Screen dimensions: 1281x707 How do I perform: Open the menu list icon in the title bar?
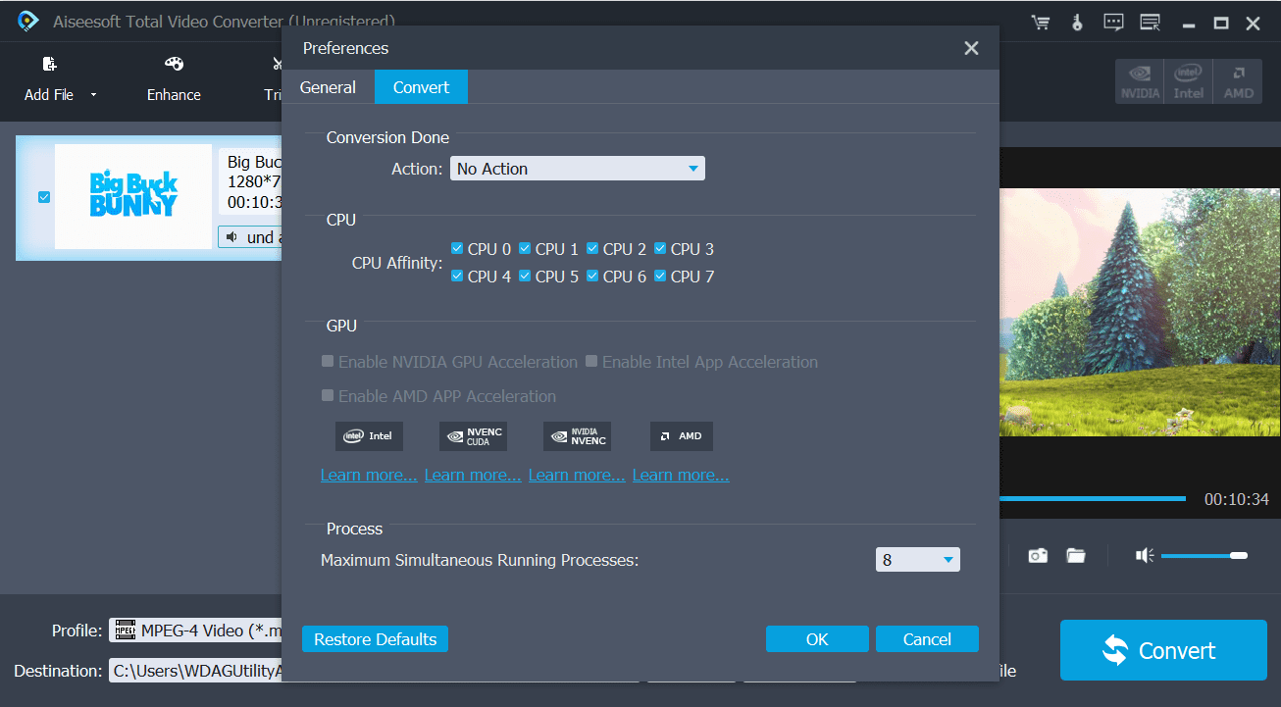(x=1150, y=23)
